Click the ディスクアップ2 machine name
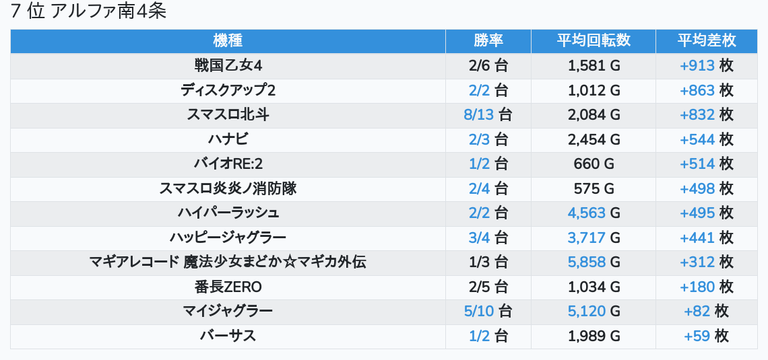 coord(228,90)
